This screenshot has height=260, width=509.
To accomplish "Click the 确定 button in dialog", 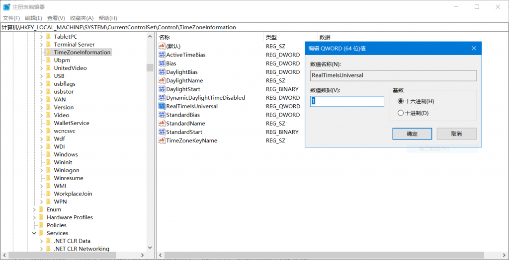I will pyautogui.click(x=412, y=134).
